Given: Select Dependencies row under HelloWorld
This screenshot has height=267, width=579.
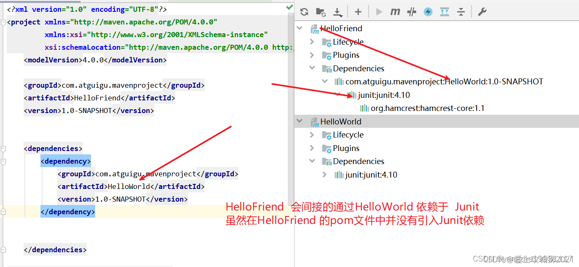Looking at the screenshot, I should point(437,162).
